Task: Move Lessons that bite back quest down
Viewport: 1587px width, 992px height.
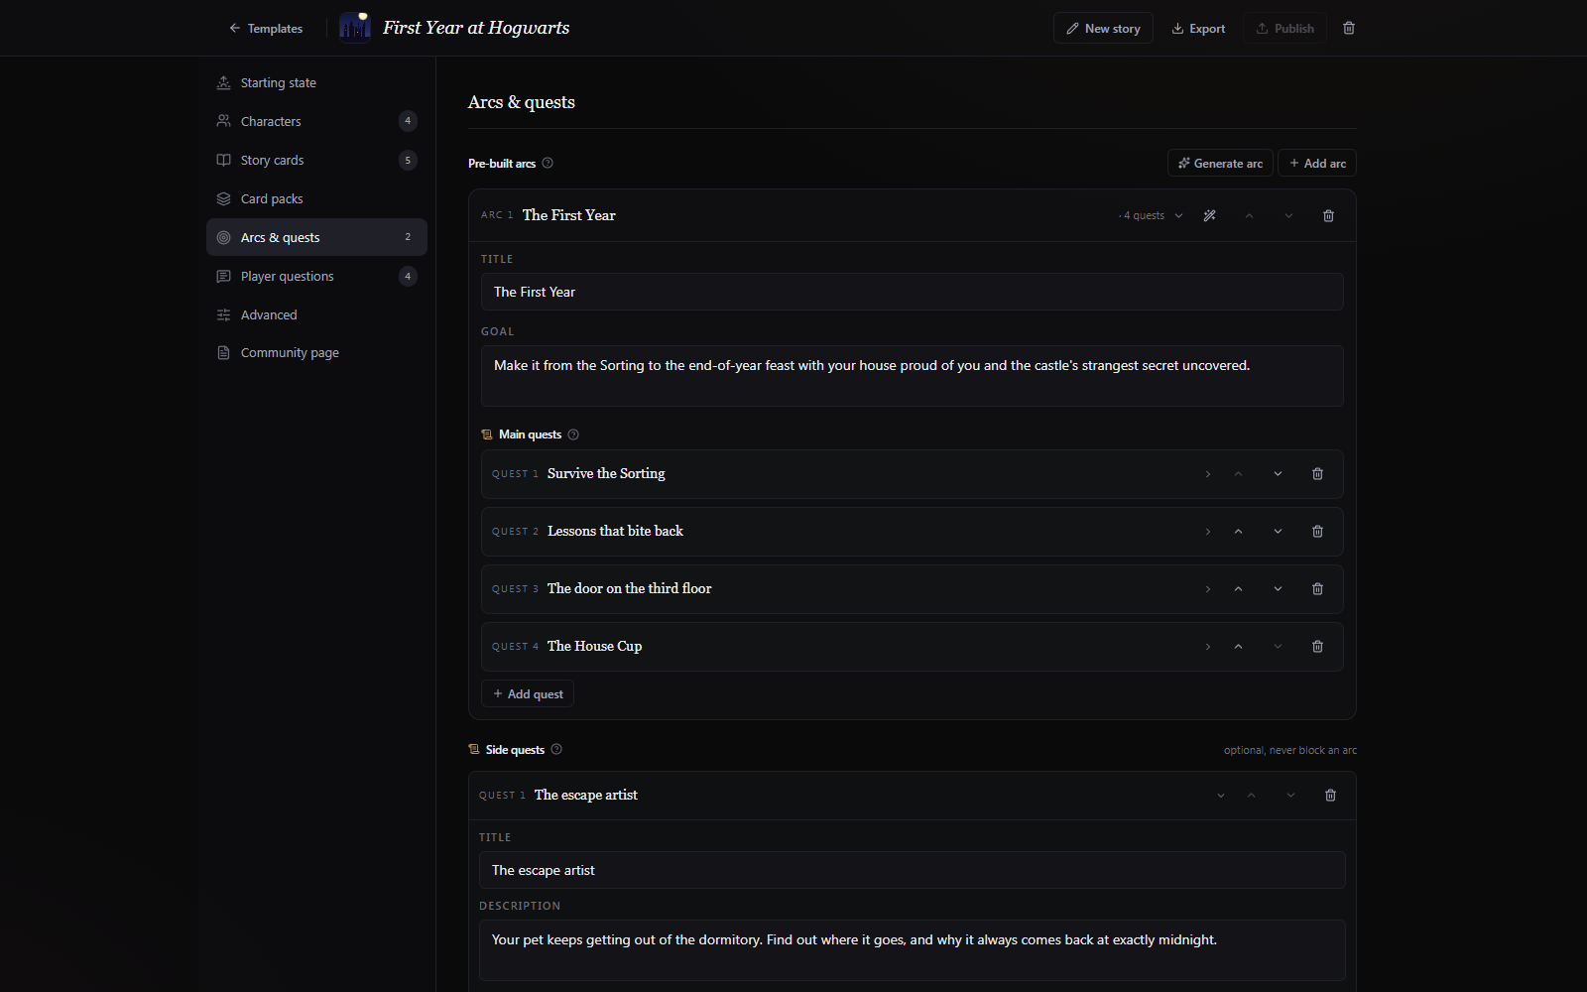Action: pyautogui.click(x=1279, y=532)
